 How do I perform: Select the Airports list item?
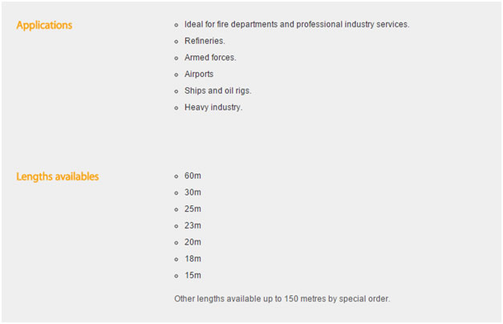click(x=199, y=75)
